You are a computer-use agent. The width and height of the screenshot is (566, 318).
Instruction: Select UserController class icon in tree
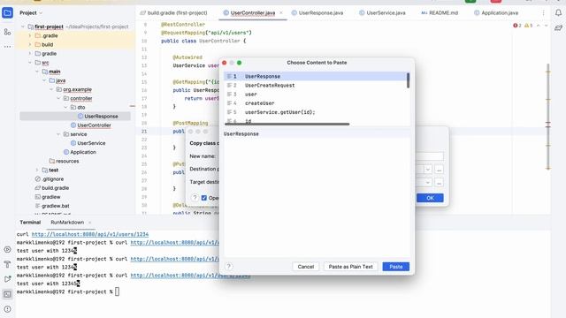[x=73, y=125]
